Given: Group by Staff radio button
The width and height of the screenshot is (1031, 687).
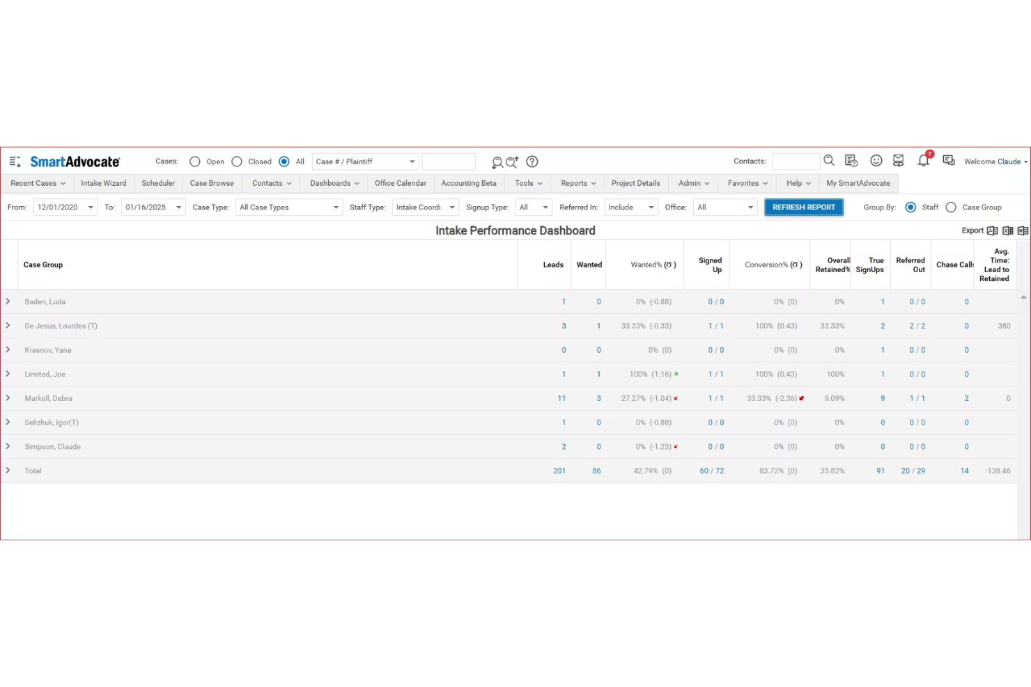Looking at the screenshot, I should click(x=910, y=207).
